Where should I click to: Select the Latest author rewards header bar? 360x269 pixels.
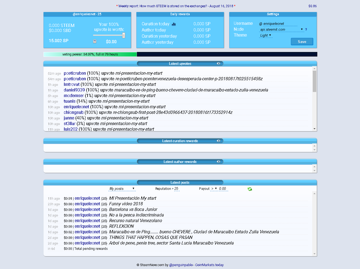point(180,162)
